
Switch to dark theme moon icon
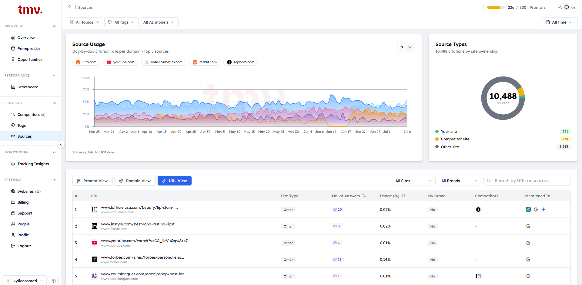click(573, 7)
